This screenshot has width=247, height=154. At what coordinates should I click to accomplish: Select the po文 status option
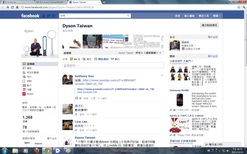click(75, 59)
